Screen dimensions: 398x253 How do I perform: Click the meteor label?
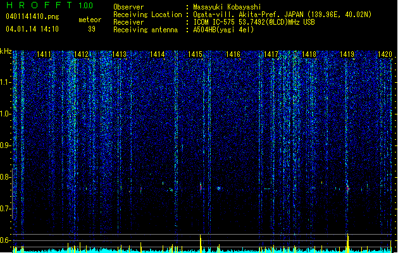click(90, 20)
